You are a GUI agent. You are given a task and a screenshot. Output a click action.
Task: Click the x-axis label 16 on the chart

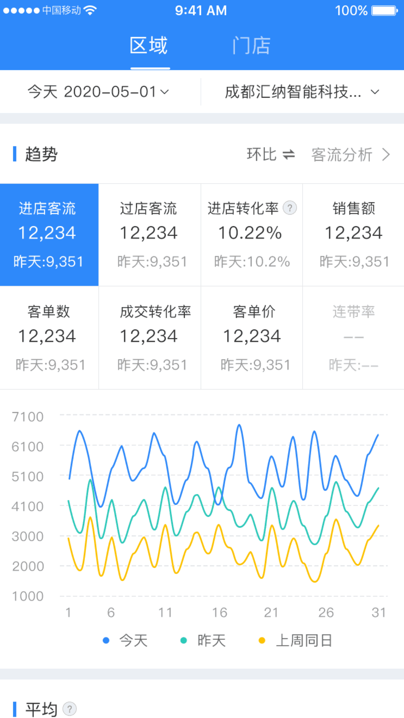(x=220, y=613)
